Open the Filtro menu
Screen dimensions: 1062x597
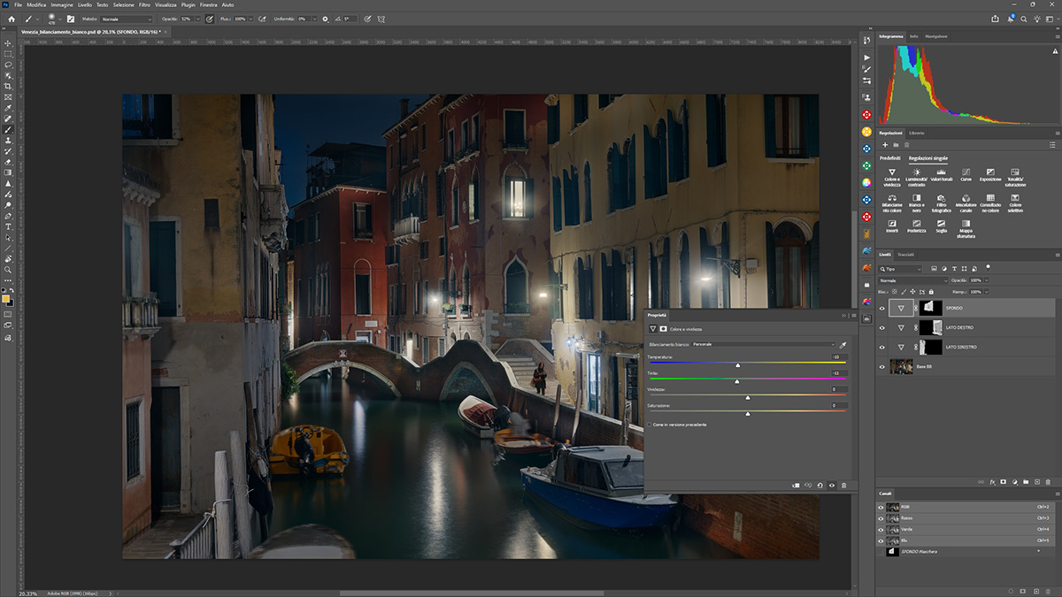pyautogui.click(x=144, y=4)
